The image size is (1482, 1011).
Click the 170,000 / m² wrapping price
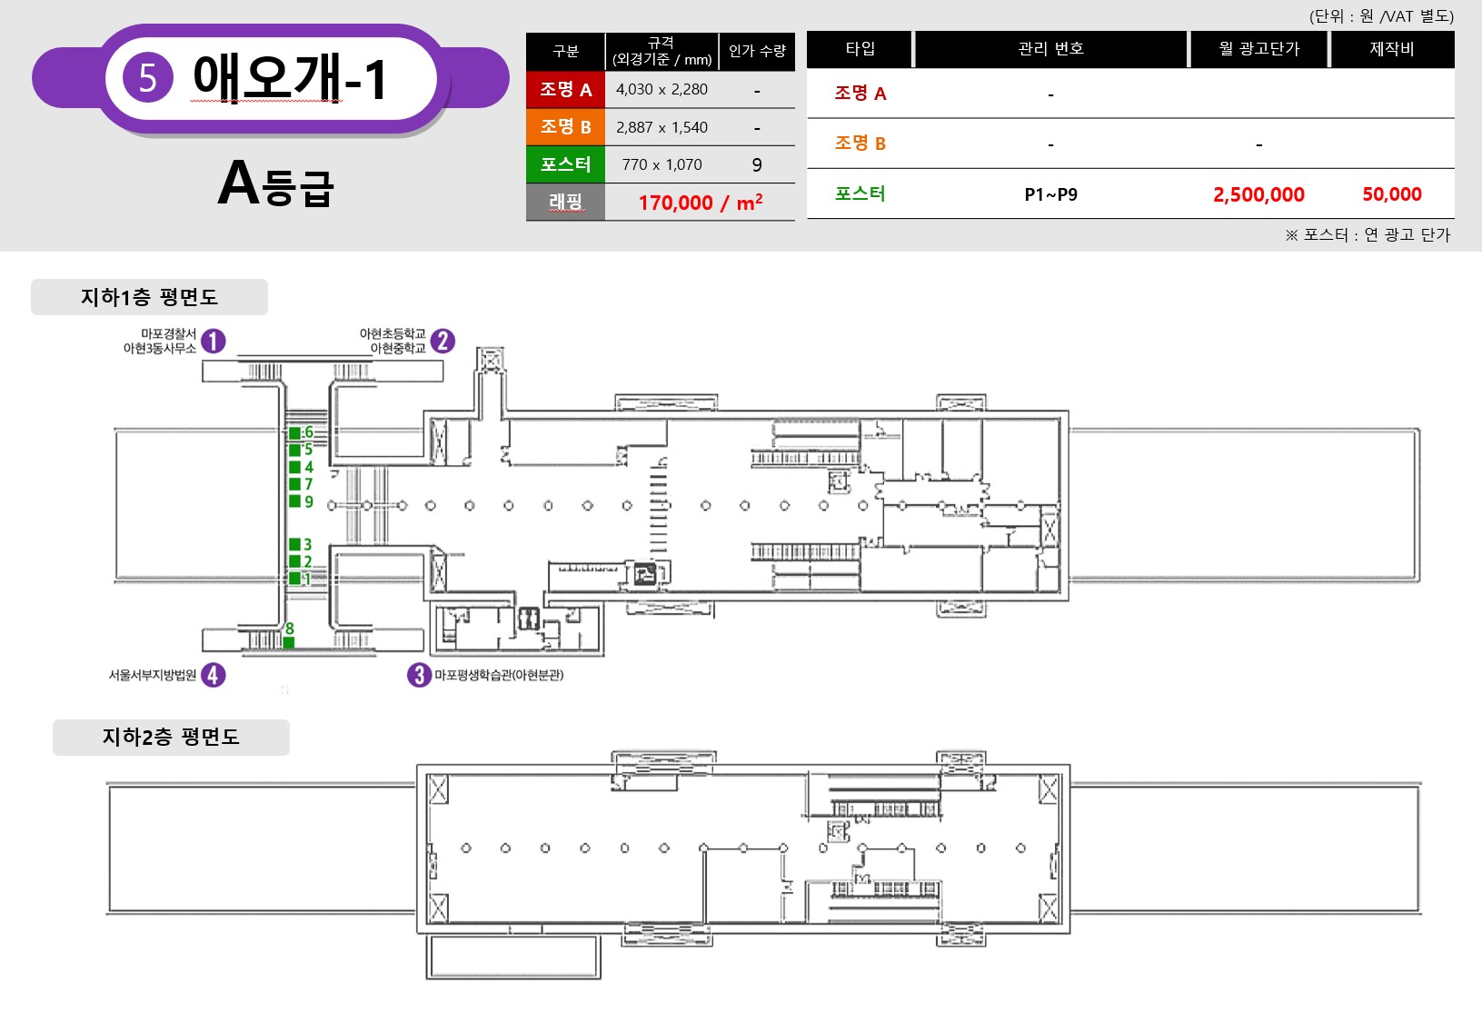(x=701, y=203)
